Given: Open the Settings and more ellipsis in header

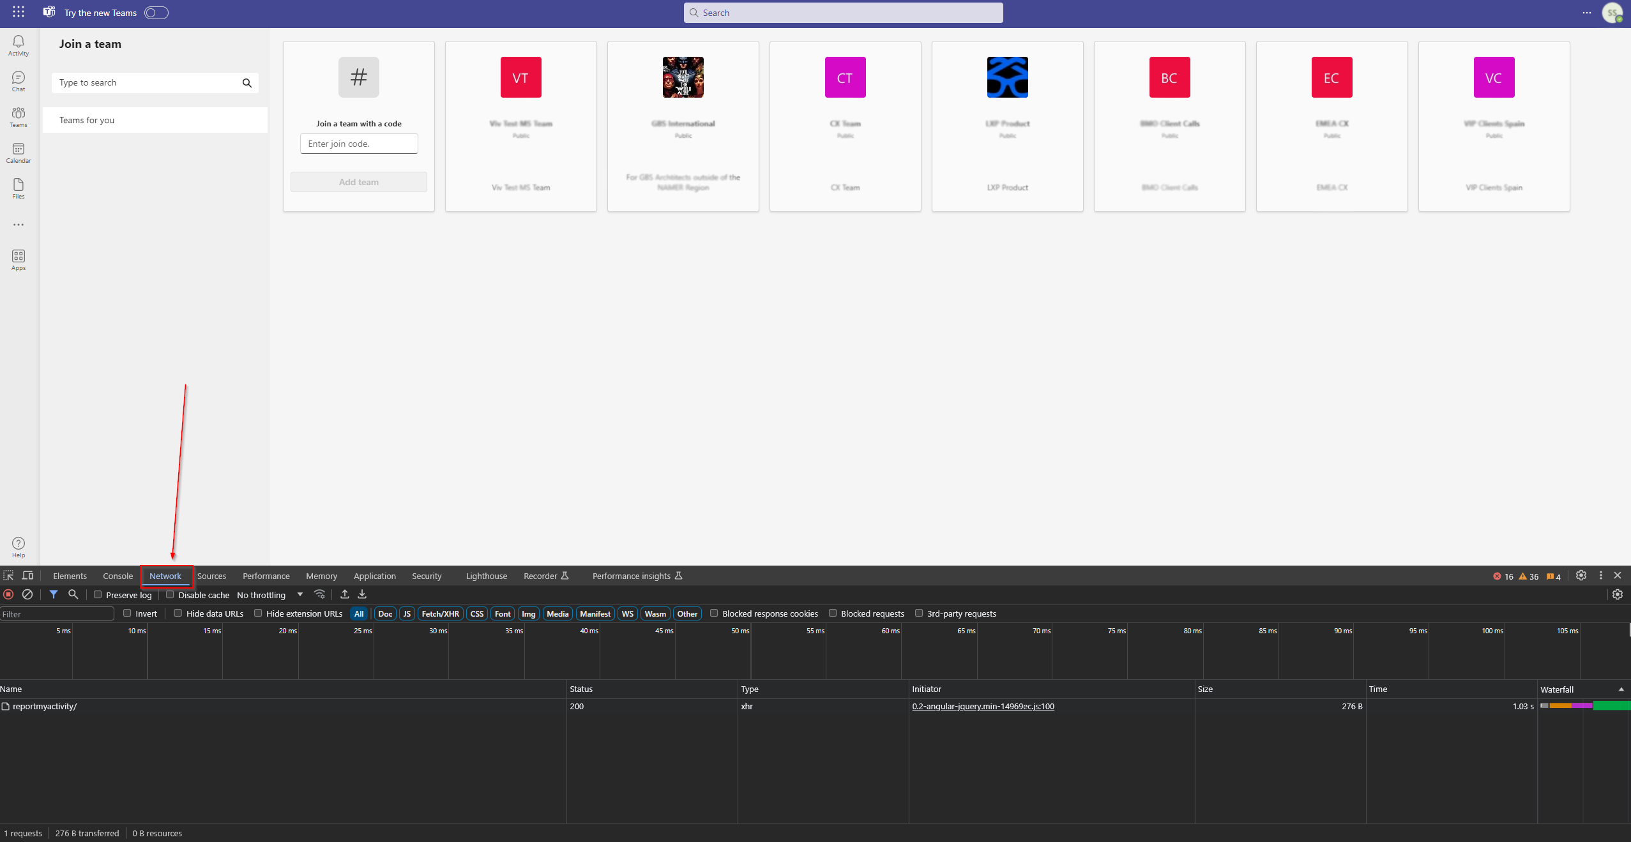Looking at the screenshot, I should pyautogui.click(x=1587, y=13).
